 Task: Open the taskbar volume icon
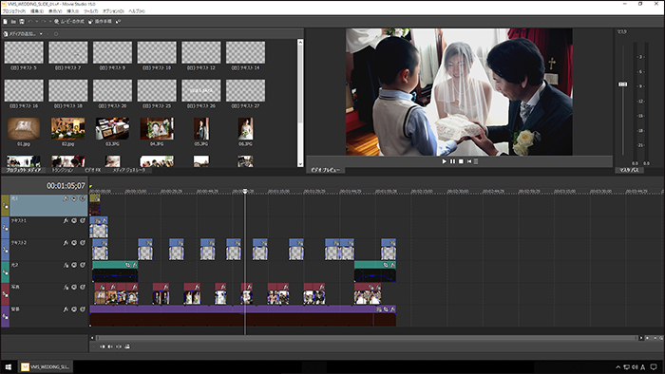coord(635,367)
